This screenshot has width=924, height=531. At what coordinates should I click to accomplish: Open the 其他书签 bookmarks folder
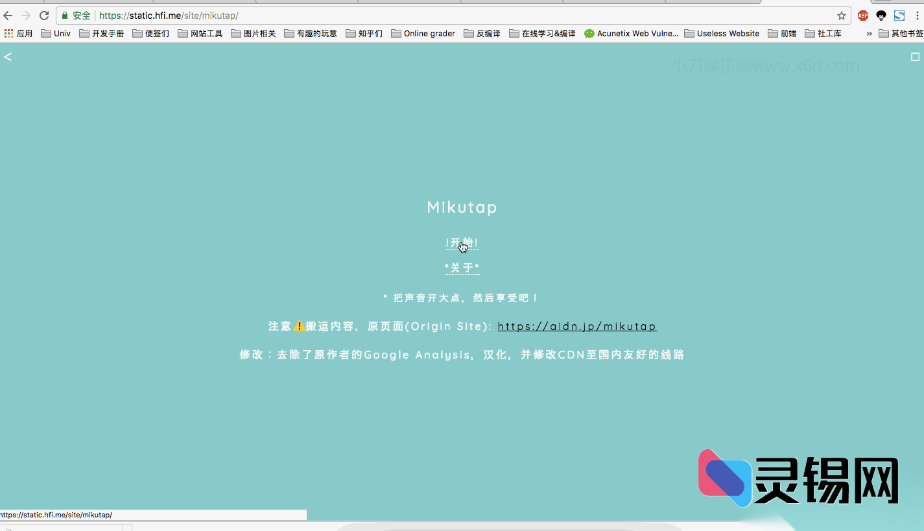click(x=903, y=33)
